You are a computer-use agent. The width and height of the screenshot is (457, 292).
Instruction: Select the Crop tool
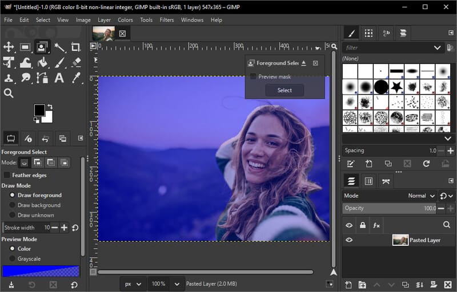tap(75, 47)
